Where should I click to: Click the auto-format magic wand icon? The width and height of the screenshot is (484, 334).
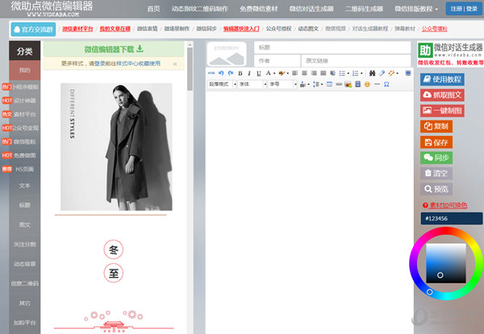pos(391,73)
